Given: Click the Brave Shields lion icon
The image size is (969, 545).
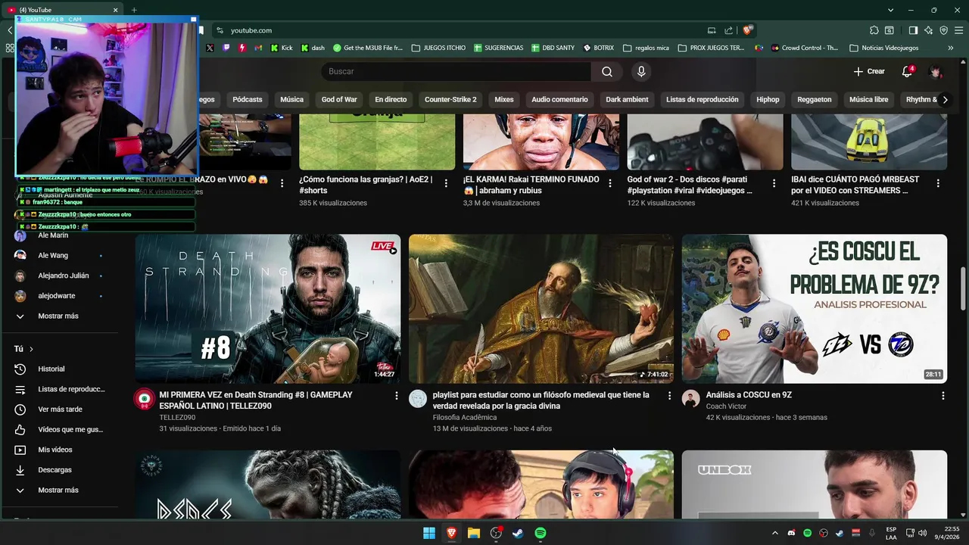Looking at the screenshot, I should (748, 30).
